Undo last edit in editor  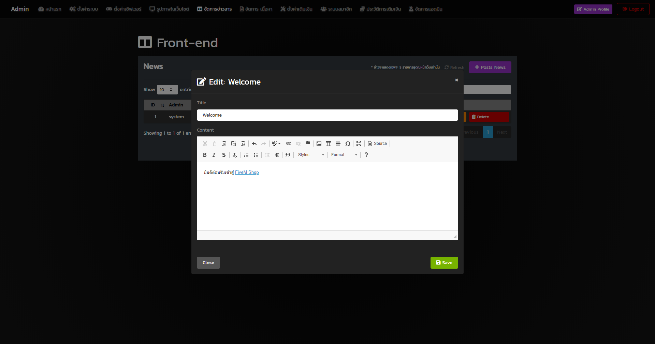click(254, 144)
